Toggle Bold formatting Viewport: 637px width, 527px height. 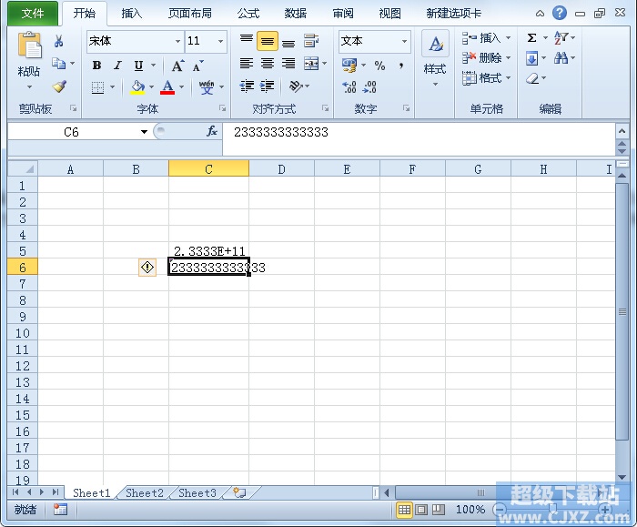[x=96, y=66]
